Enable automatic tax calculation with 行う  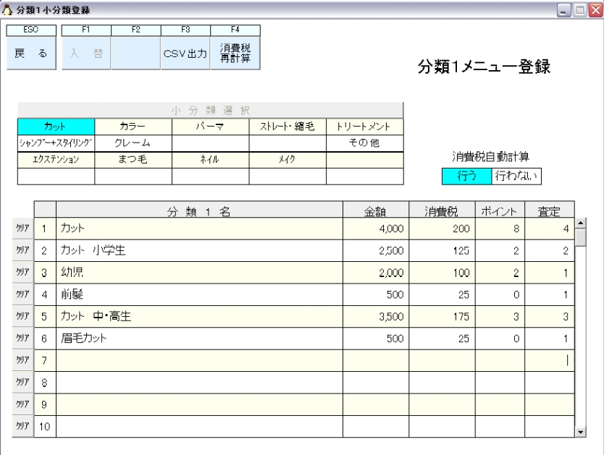(466, 175)
